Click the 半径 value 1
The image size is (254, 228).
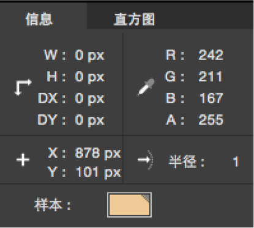click(x=236, y=162)
